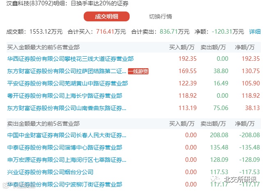Click 买入额/万 header in sell table
This screenshot has height=191, width=265.
pyautogui.click(x=182, y=124)
